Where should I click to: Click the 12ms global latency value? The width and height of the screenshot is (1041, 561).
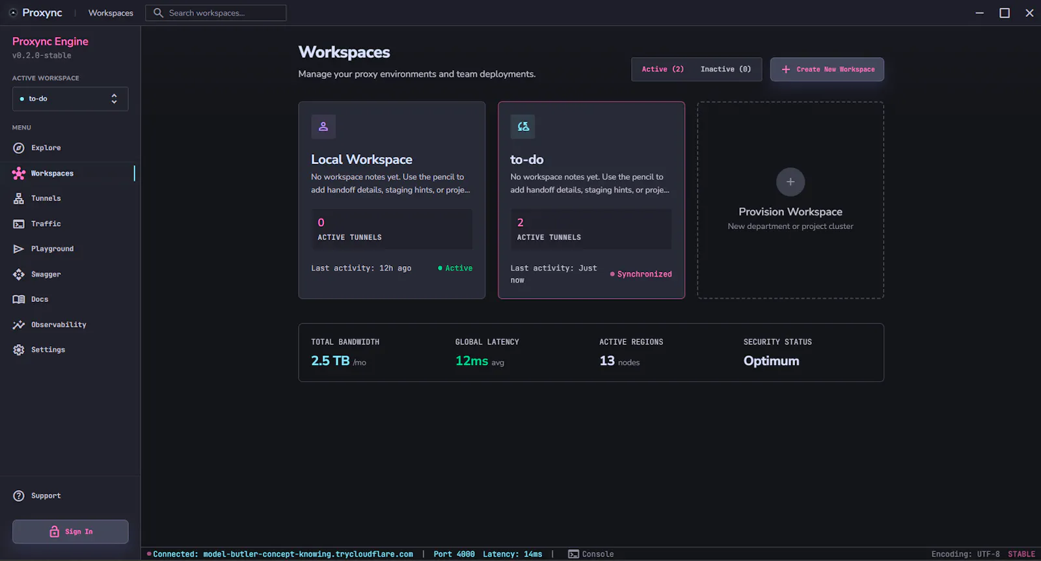(472, 361)
